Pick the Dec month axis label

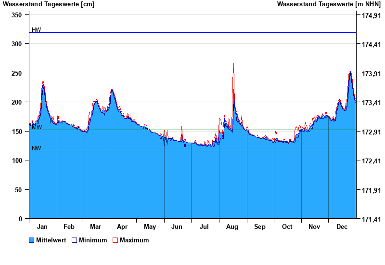tap(342, 226)
